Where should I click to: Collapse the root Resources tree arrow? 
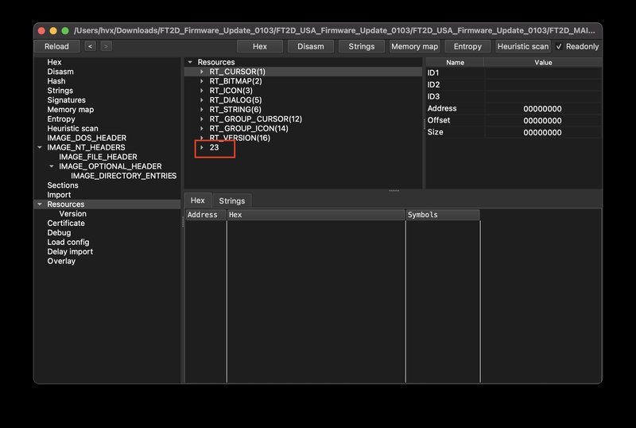click(x=190, y=62)
